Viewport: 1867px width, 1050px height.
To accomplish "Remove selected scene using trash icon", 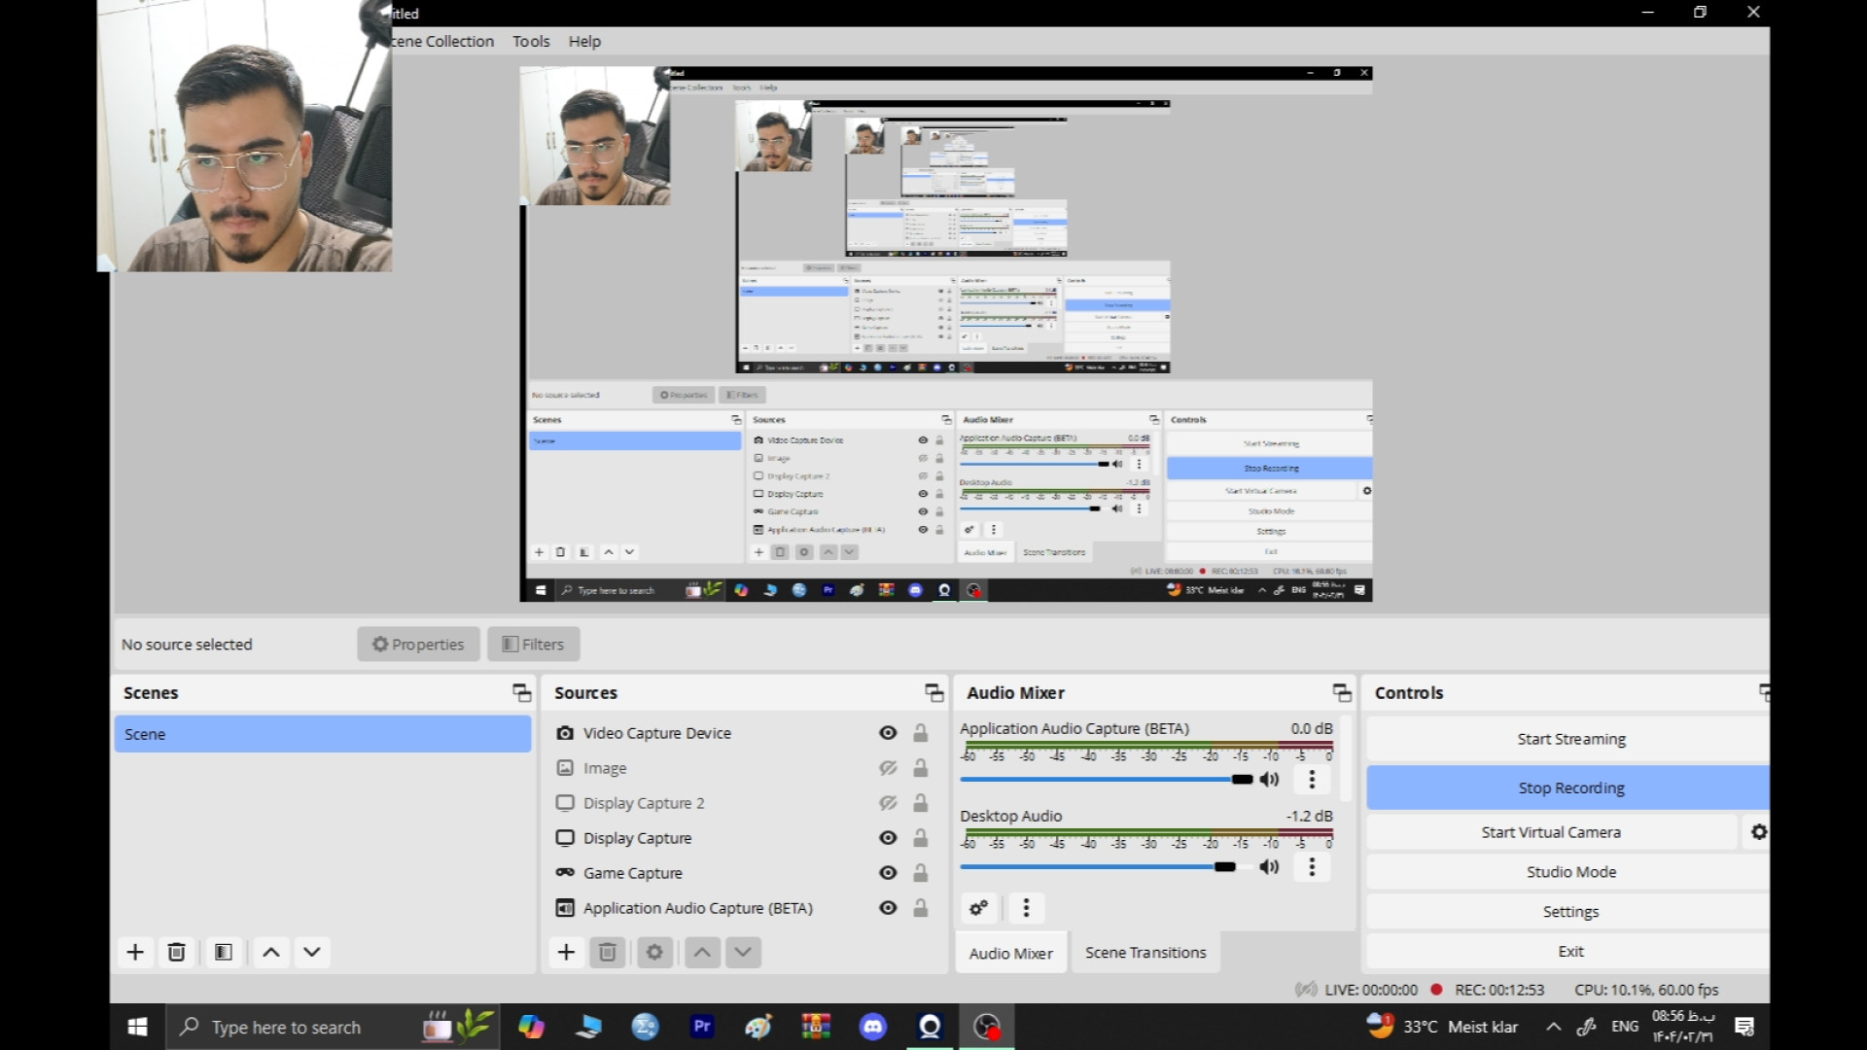I will [176, 952].
